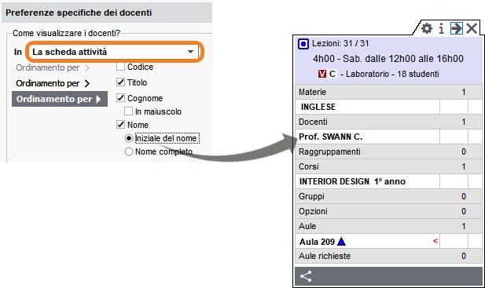Viewport: 485px width, 288px height.
Task: Open the La scheda attività dropdown
Action: (114, 52)
